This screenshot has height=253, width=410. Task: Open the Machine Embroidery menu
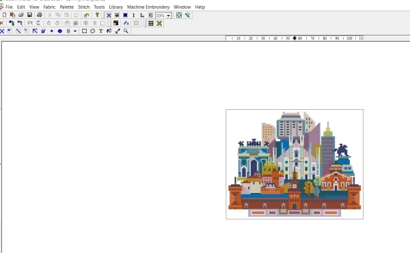pos(148,7)
